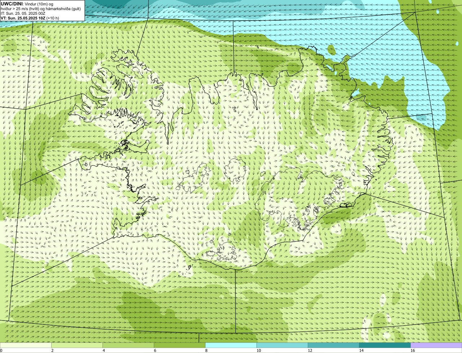The width and height of the screenshot is (462, 353).
Task: Click the legend label "6"
Action: (x=155, y=350)
